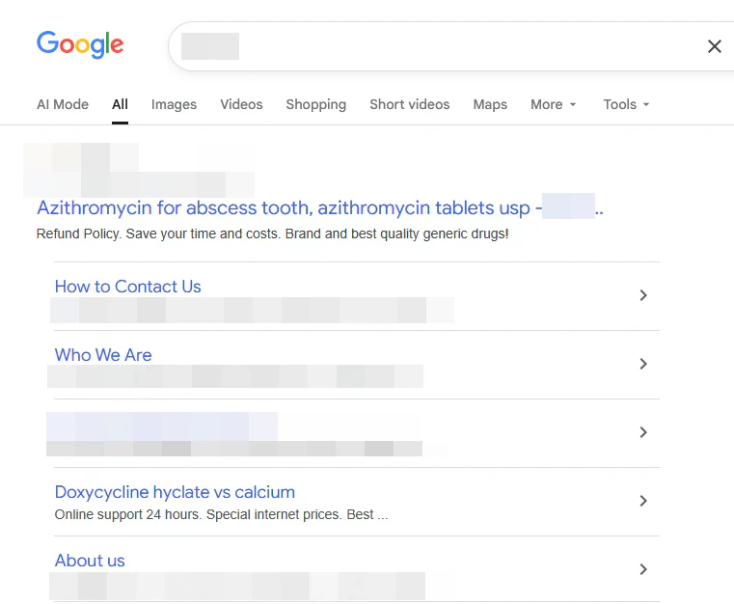
Task: Open the How to Contact Us link
Action: click(128, 287)
